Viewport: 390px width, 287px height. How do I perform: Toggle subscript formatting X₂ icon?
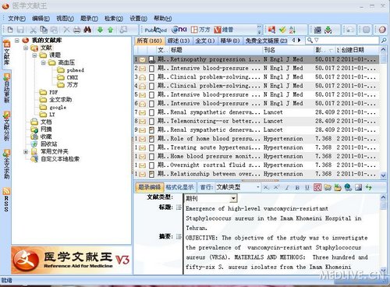pos(266,187)
